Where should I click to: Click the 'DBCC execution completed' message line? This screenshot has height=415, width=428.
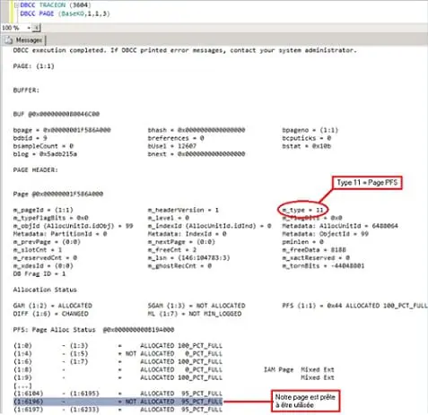pyautogui.click(x=185, y=50)
